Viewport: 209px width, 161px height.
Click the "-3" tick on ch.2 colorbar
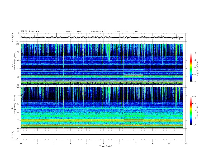point(195,97)
